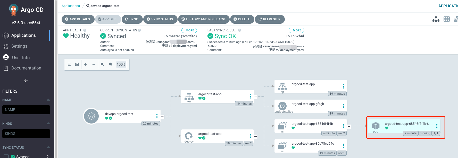This screenshot has width=458, height=158.
Task: Switch to pods grid view icon
Action: click(447, 19)
